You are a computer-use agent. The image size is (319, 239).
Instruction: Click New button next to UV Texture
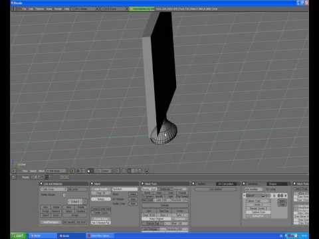(133, 199)
